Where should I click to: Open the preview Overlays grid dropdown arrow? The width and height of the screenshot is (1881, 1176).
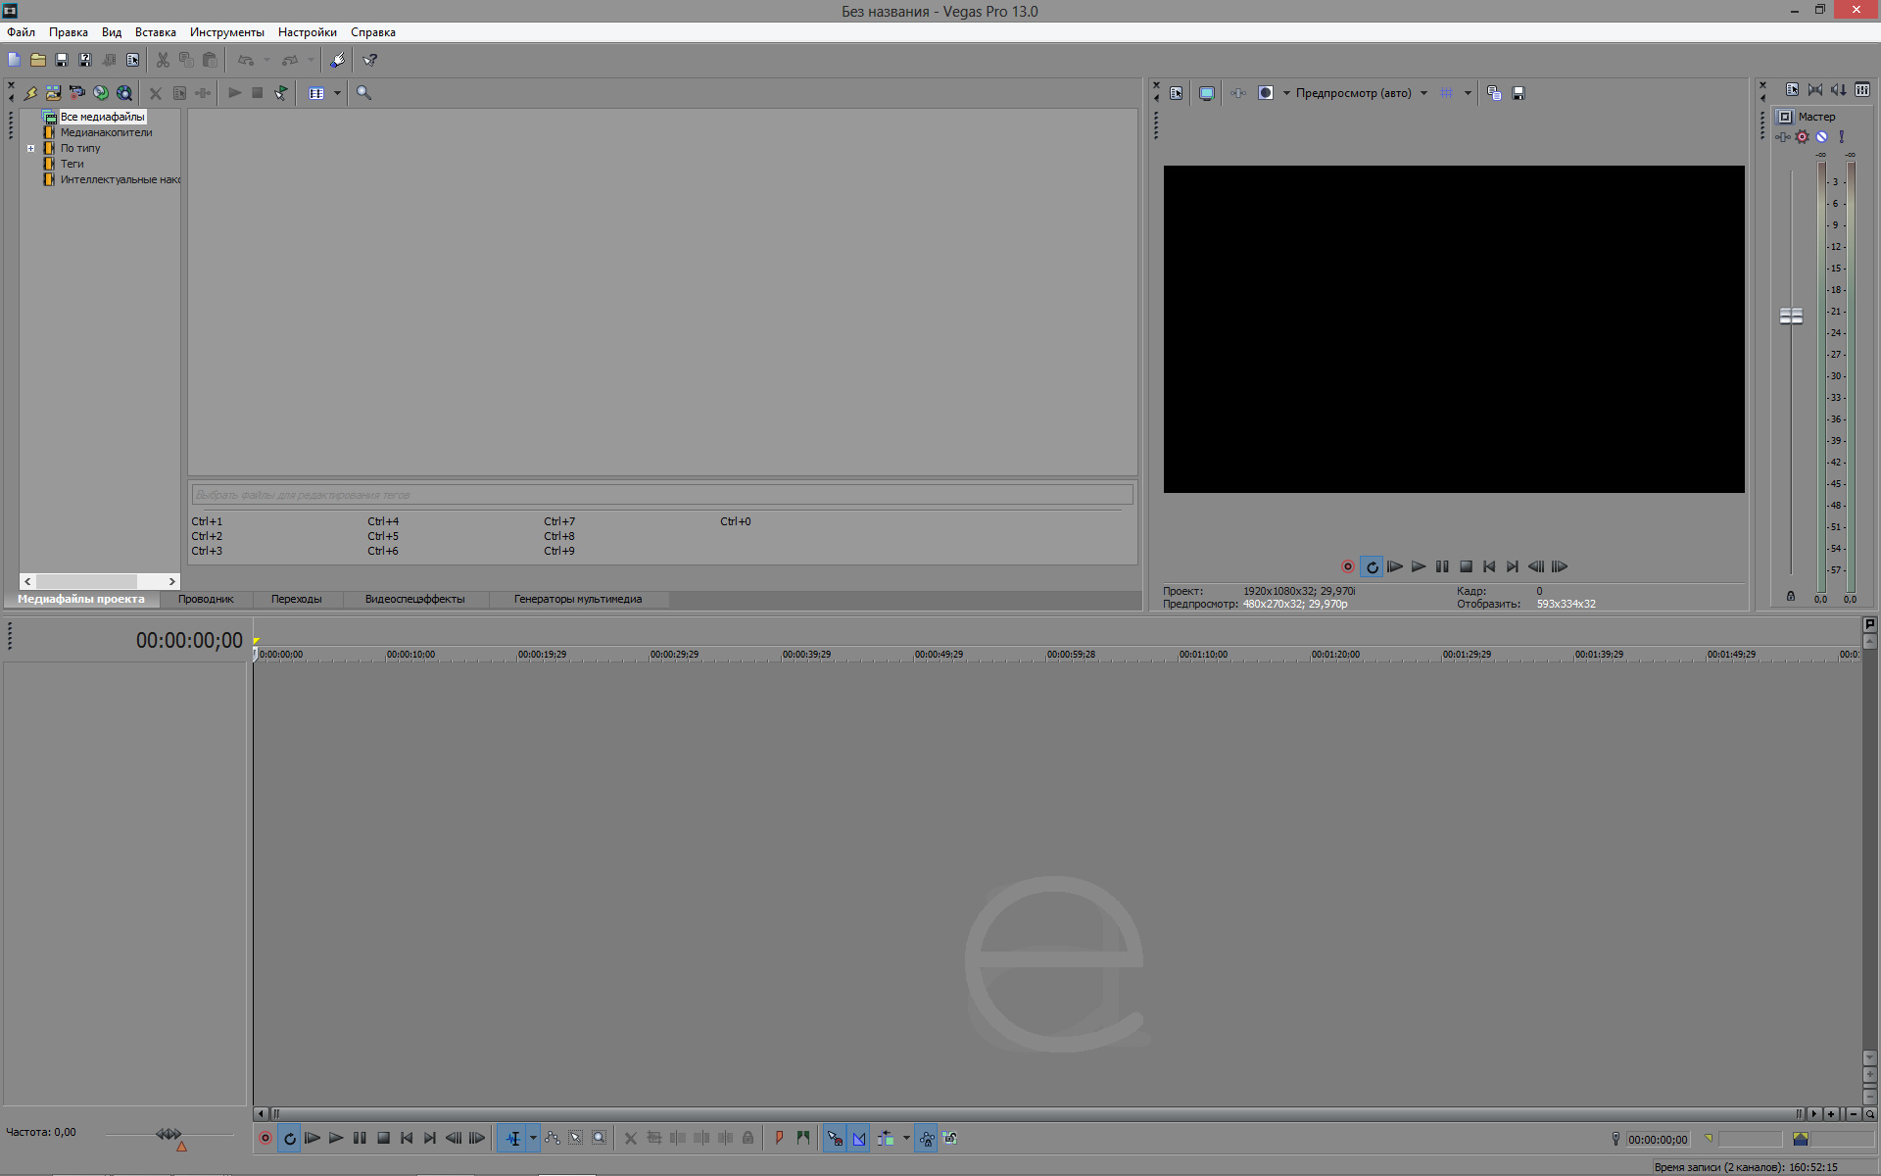pos(1468,93)
